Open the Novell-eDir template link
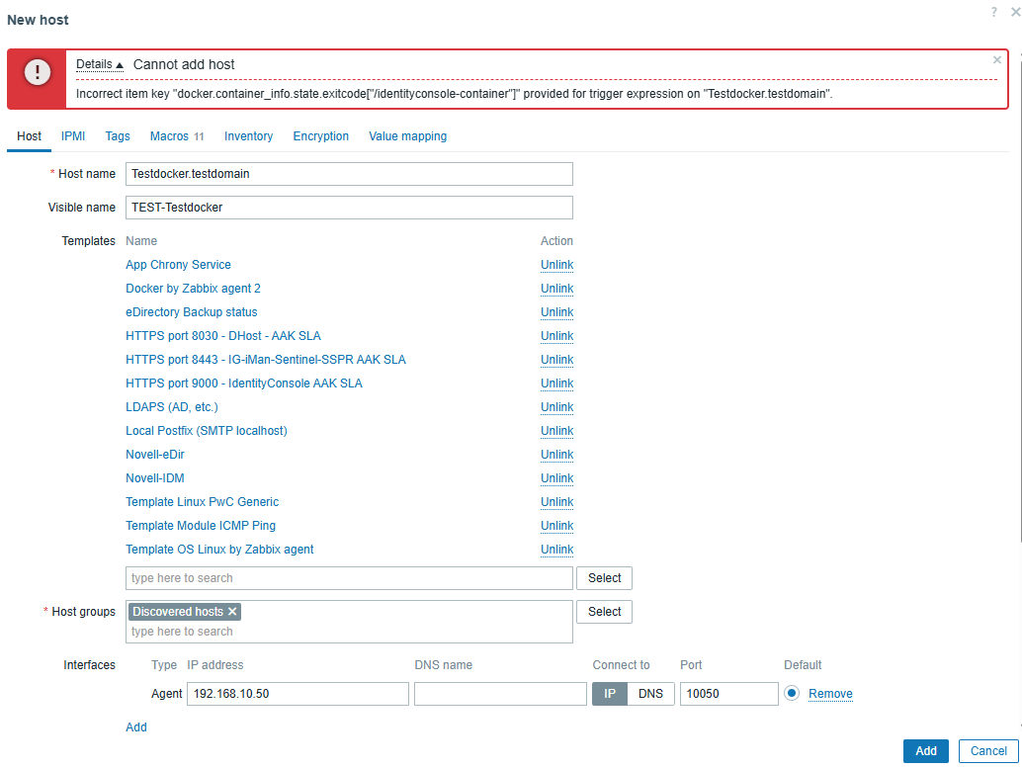The image size is (1022, 768). point(155,455)
